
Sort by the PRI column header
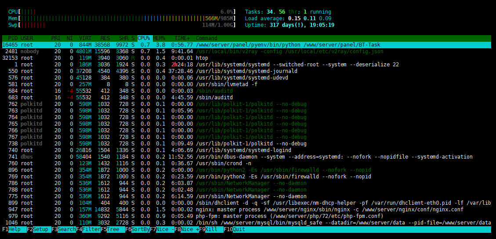click(56, 38)
